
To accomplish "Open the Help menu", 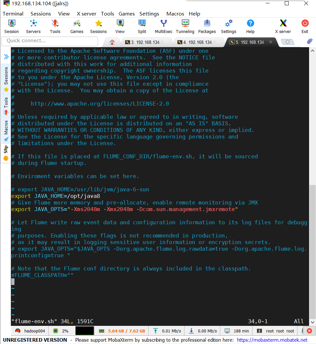I will [194, 14].
